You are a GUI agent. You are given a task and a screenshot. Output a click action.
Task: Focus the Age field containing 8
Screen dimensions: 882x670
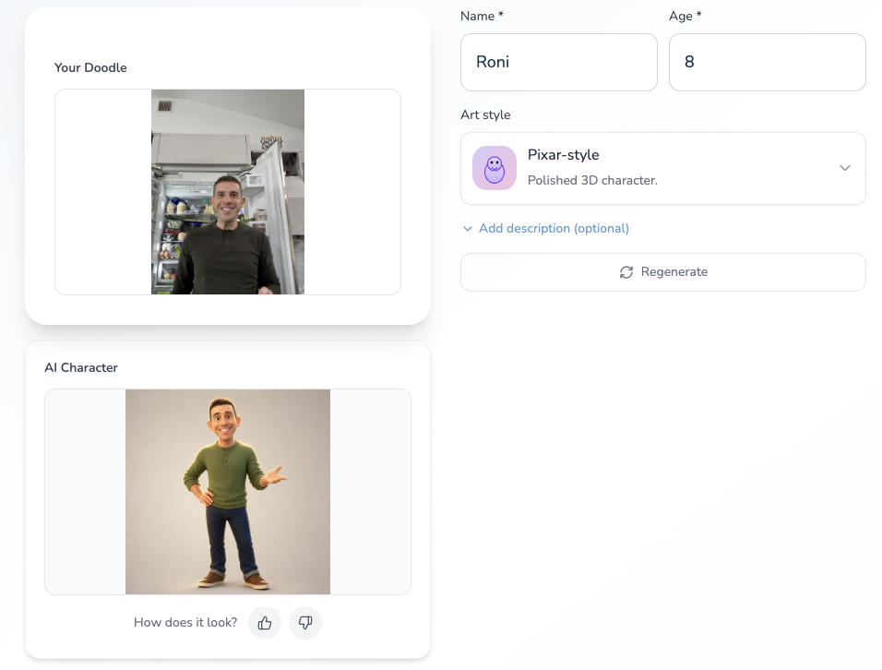coord(767,62)
